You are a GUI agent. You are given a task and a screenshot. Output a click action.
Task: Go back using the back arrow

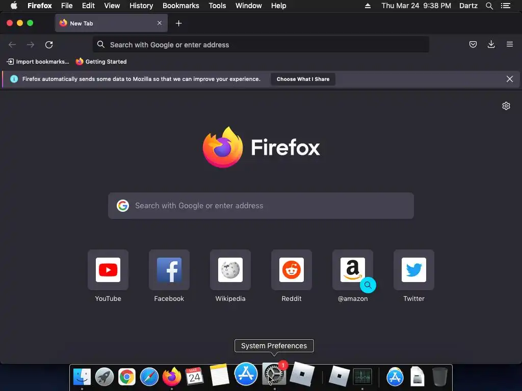pos(12,45)
